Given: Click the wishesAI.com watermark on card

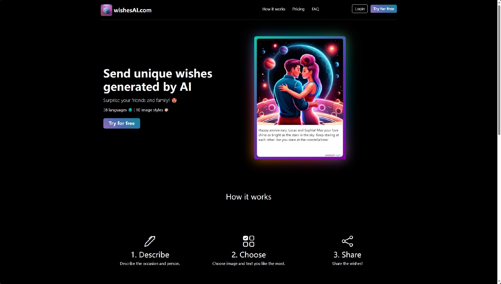Looking at the screenshot, I should pos(333,155).
